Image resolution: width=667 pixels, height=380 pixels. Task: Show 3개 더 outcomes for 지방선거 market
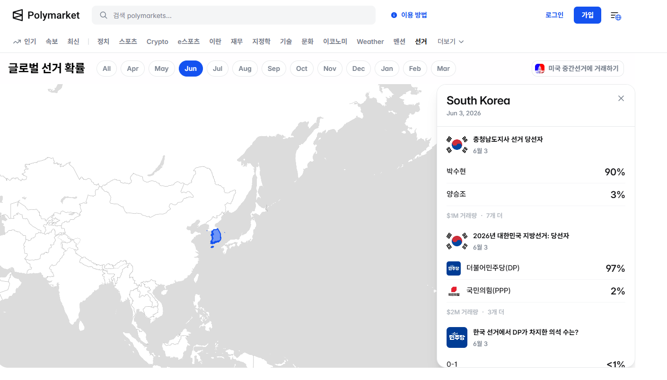[x=496, y=312]
